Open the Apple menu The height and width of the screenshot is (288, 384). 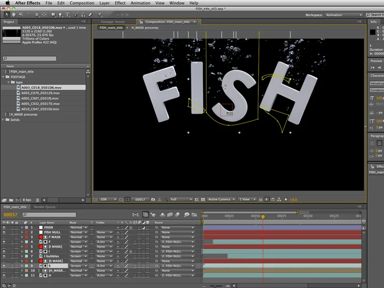tap(8, 3)
